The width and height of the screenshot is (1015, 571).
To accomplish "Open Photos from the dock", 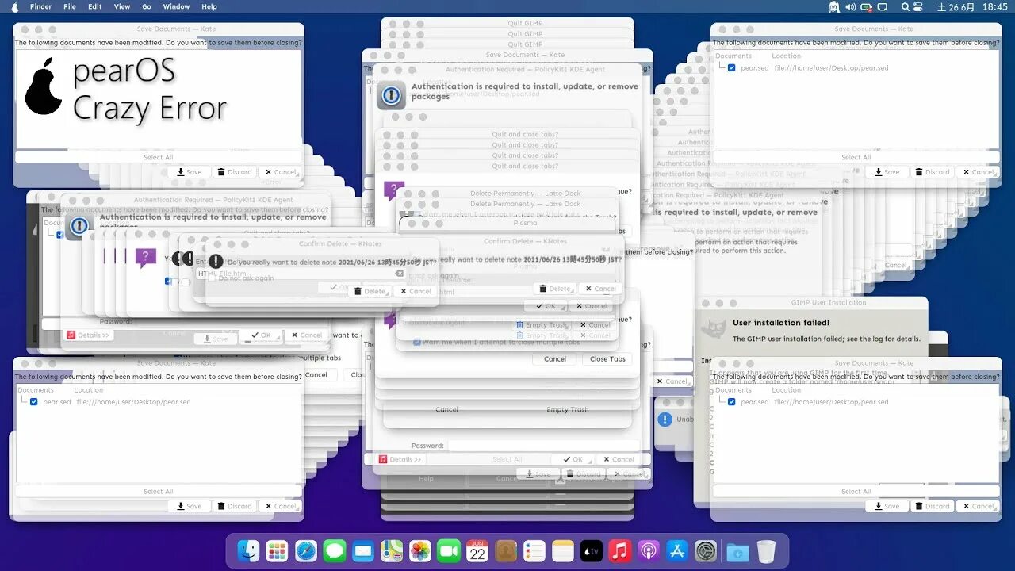I will [420, 551].
